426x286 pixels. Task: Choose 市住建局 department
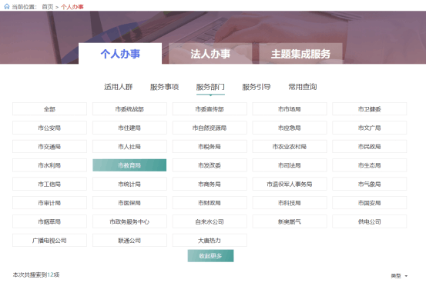(x=129, y=128)
